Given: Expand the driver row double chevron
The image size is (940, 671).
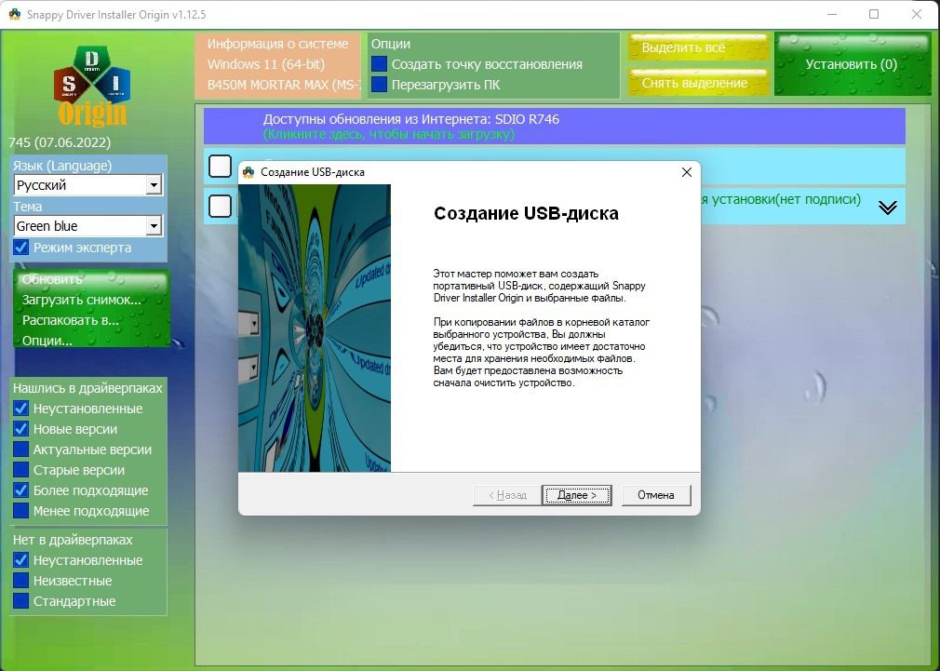Looking at the screenshot, I should tap(887, 208).
